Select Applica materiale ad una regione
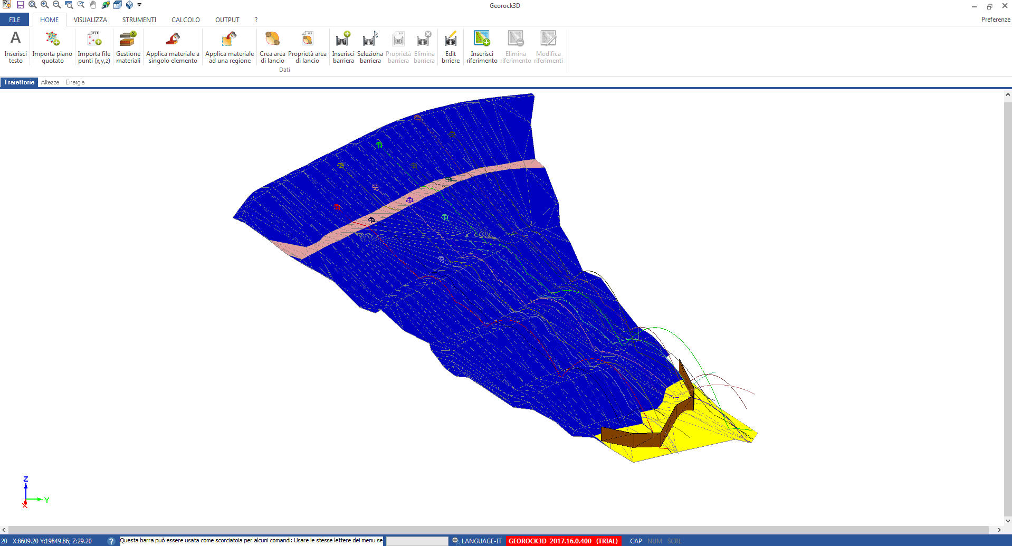The width and height of the screenshot is (1012, 546). click(230, 47)
